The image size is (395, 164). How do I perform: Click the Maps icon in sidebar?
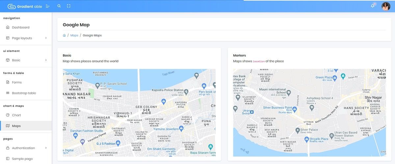pos(8,126)
